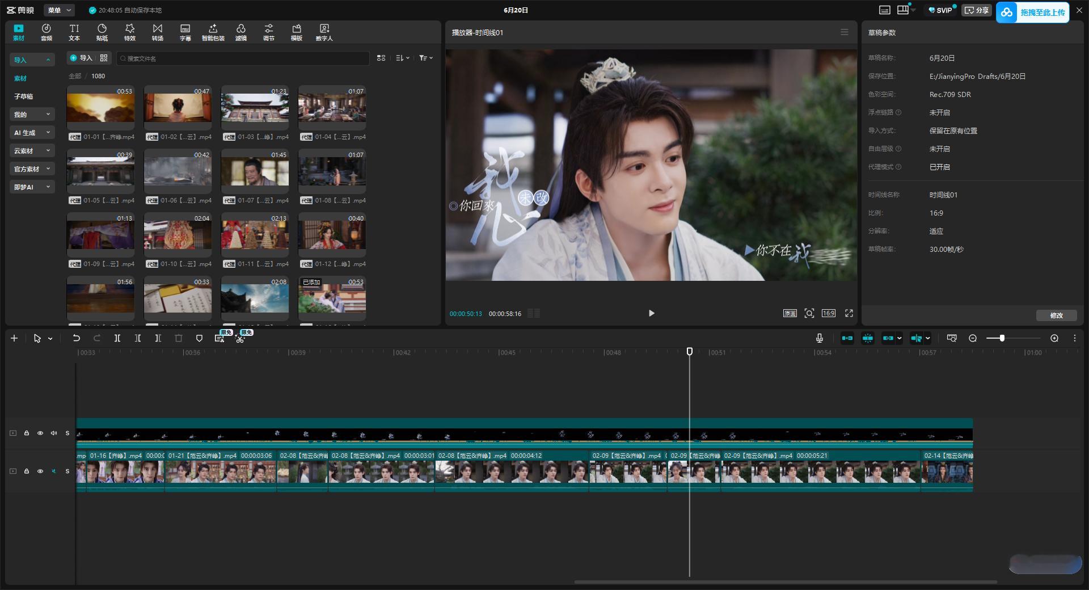Hide the main video track with eye icon
This screenshot has height=590, width=1089.
tap(40, 471)
